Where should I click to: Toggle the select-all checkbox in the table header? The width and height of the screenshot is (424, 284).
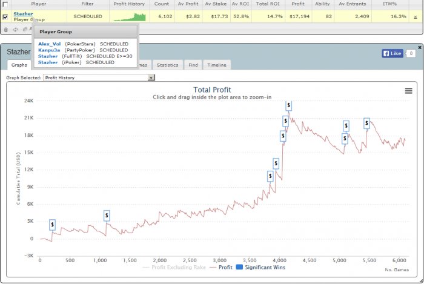[5, 4]
